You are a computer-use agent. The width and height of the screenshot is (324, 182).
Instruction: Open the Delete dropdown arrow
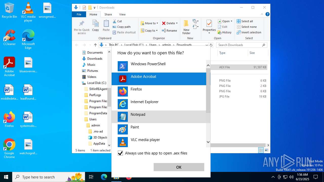click(x=177, y=23)
